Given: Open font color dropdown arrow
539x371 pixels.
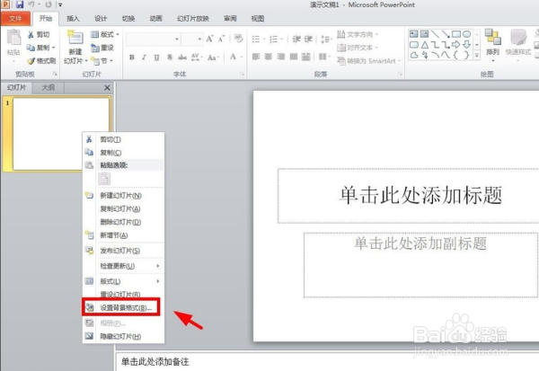Looking at the screenshot, I should pos(242,57).
